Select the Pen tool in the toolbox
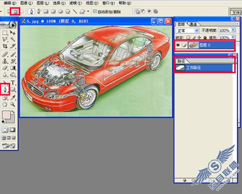 tap(5, 89)
